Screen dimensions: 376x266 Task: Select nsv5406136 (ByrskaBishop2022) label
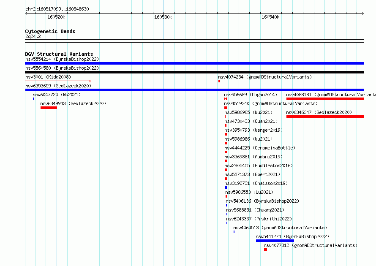[262, 201]
